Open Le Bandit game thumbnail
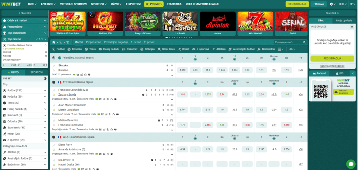358x170 pixels. (x=180, y=24)
